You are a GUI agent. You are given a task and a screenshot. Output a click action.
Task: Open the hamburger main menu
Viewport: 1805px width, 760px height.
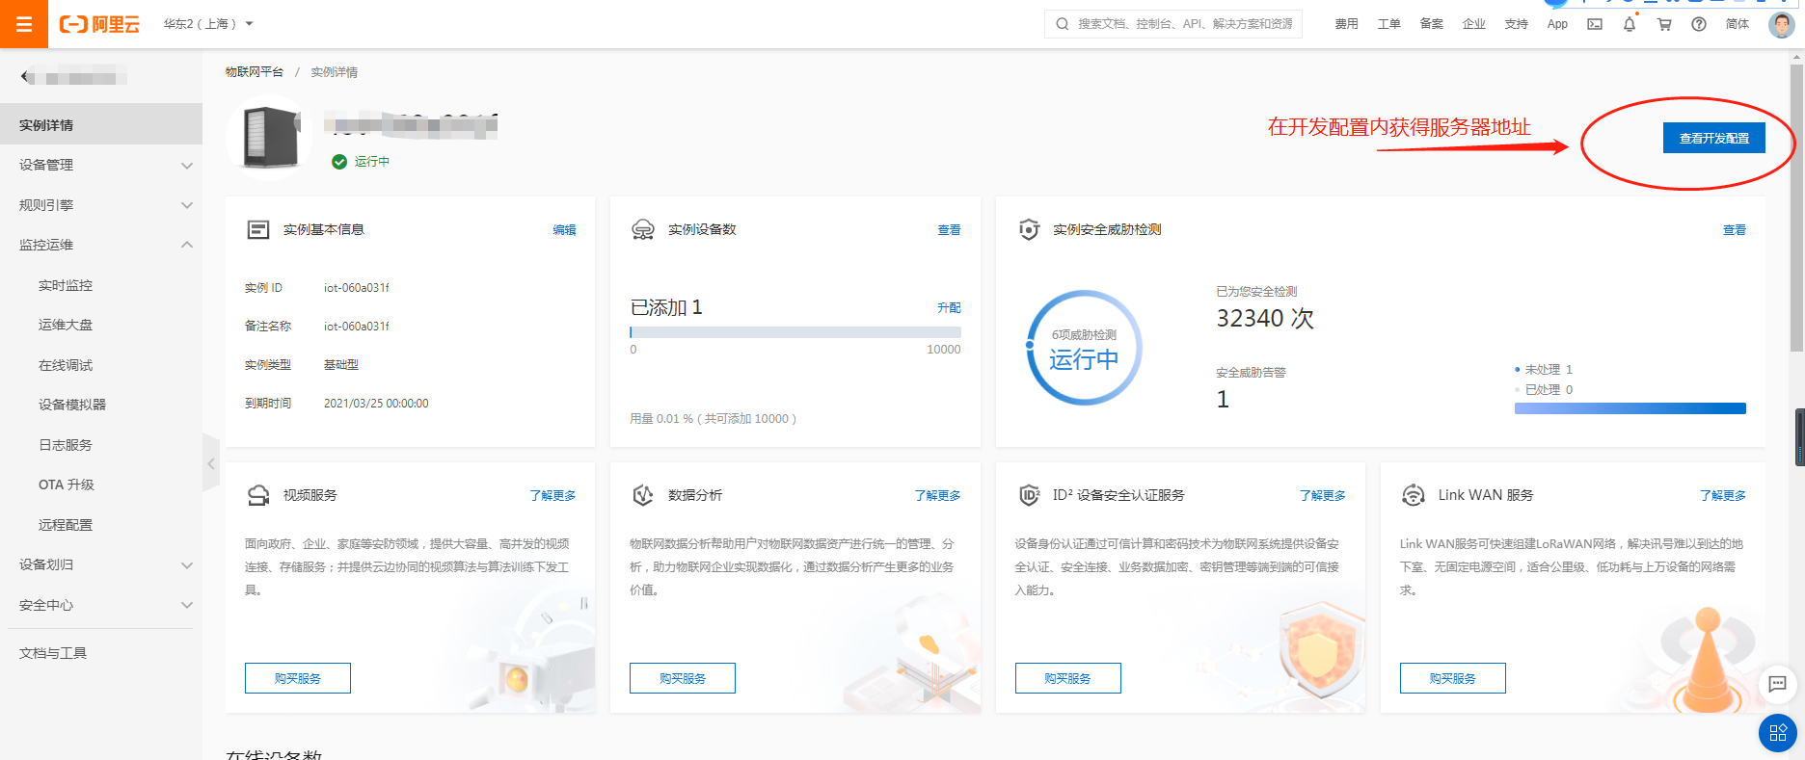pyautogui.click(x=24, y=24)
